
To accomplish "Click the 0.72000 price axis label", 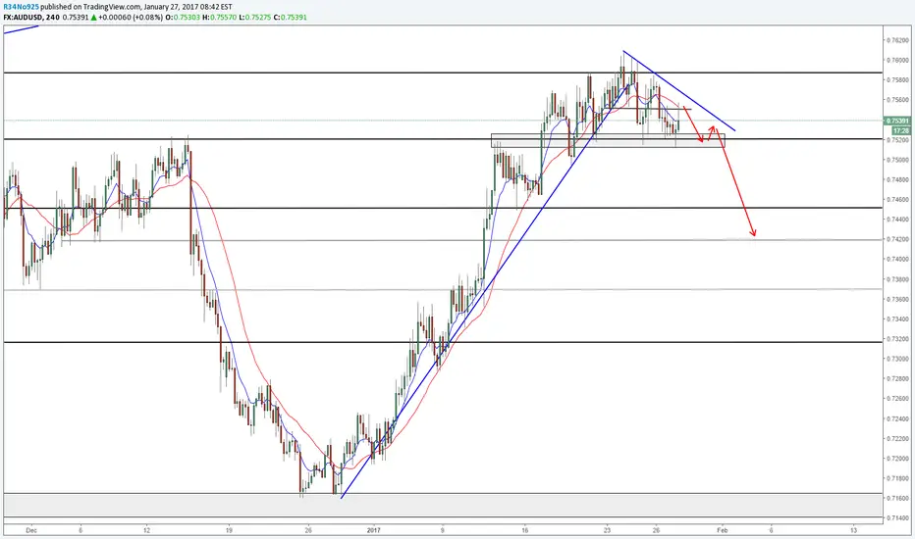I will (x=897, y=459).
